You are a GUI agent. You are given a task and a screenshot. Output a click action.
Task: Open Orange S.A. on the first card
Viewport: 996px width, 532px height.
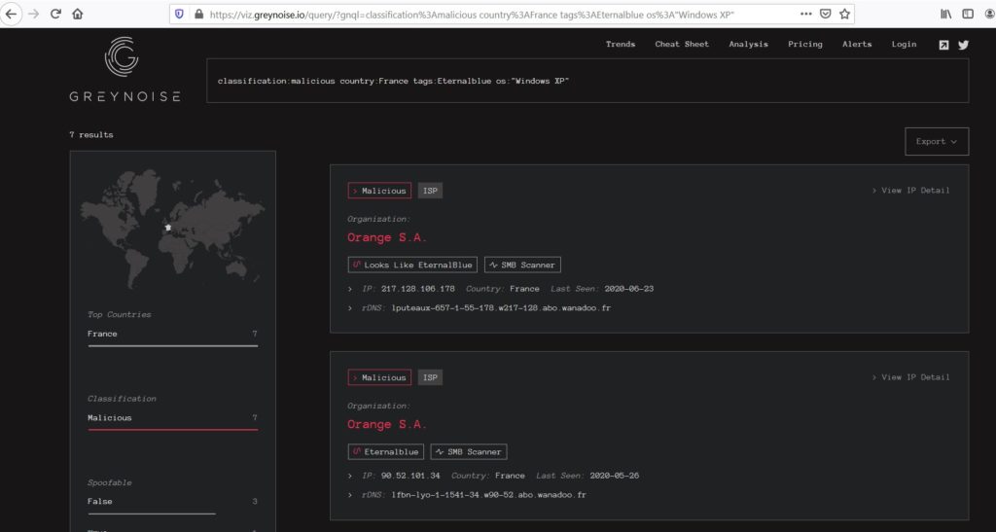(x=387, y=237)
